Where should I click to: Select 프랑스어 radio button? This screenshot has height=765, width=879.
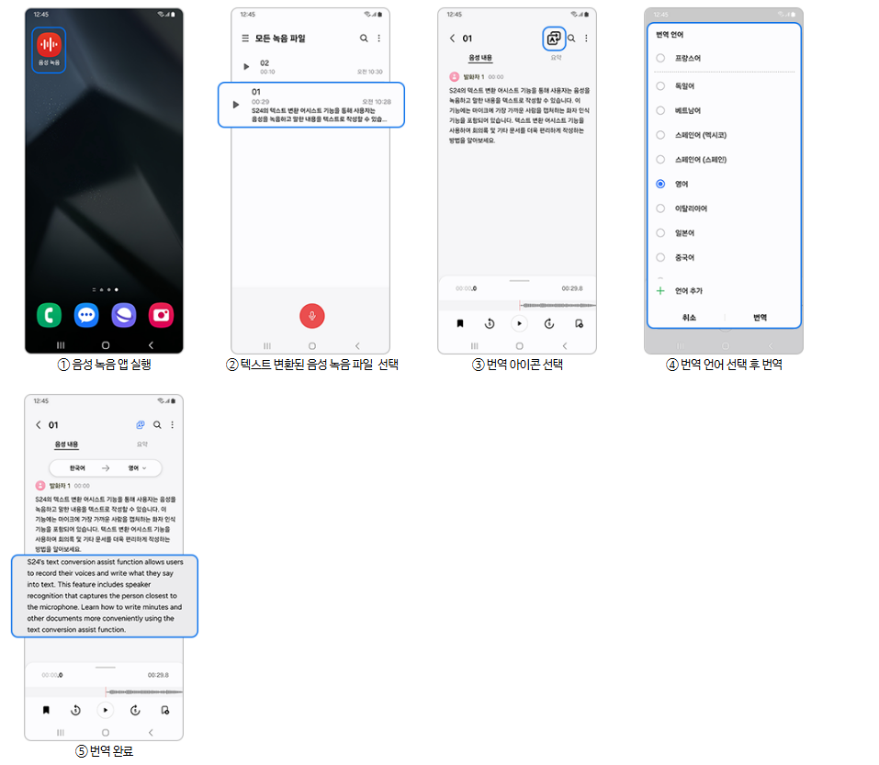point(660,58)
